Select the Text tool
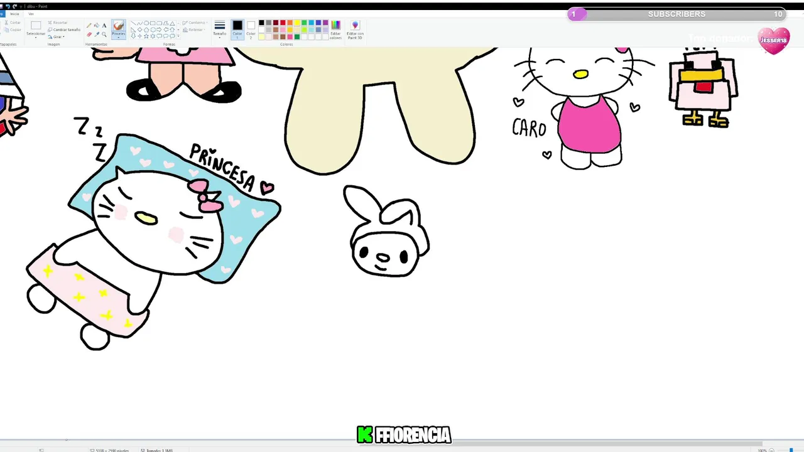This screenshot has width=804, height=452. pos(104,25)
